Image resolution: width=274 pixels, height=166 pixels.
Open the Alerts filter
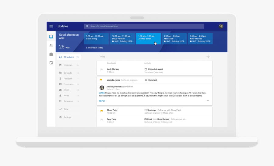pyautogui.click(x=69, y=96)
